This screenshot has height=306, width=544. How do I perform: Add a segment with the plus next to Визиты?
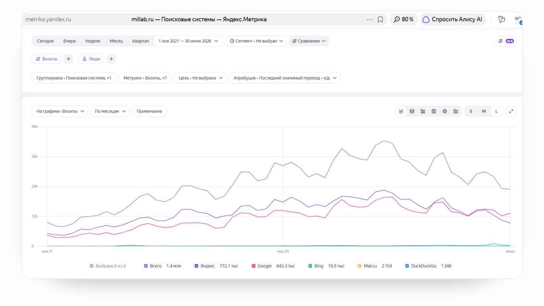pos(68,59)
